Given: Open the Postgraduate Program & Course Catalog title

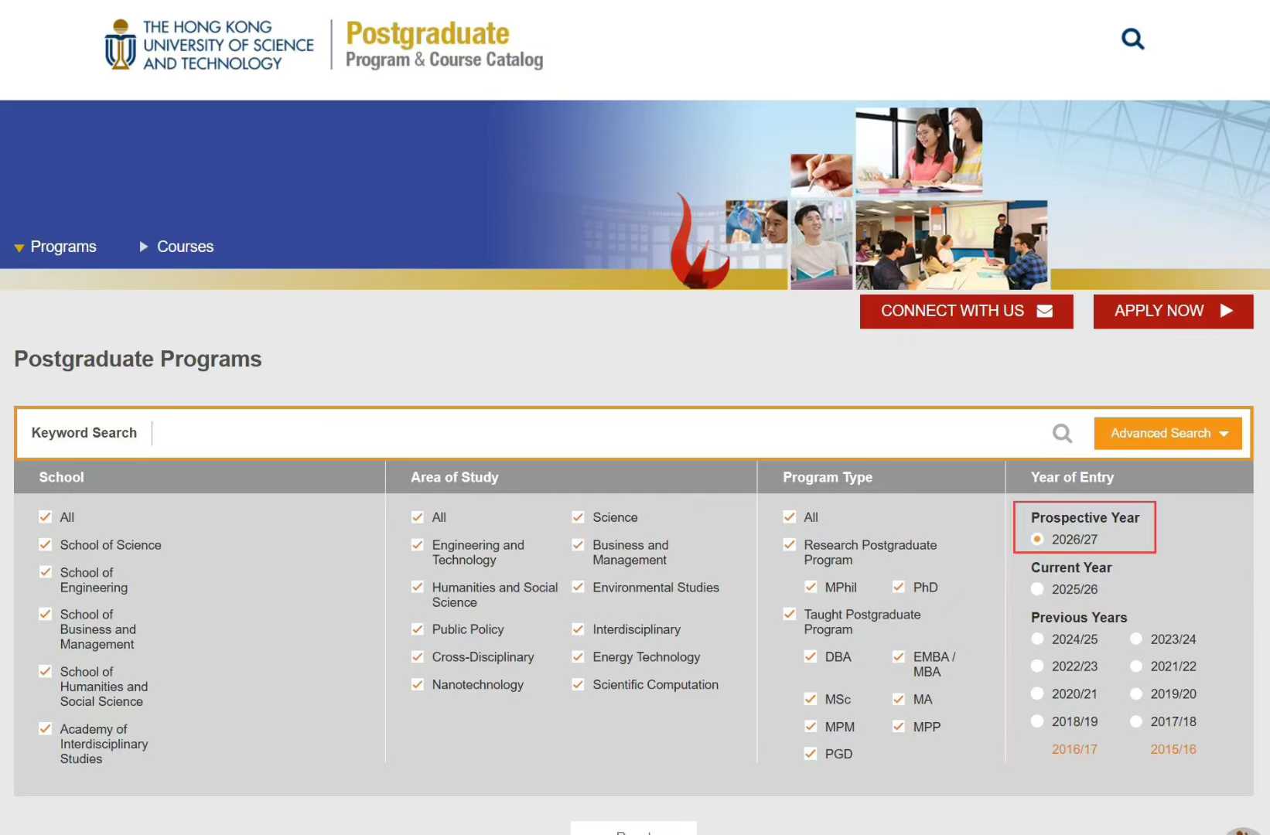Looking at the screenshot, I should [x=443, y=45].
